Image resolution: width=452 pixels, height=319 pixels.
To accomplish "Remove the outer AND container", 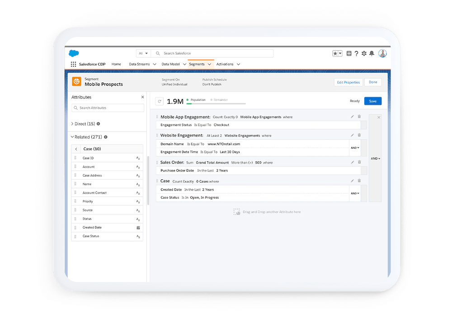I will [379, 117].
